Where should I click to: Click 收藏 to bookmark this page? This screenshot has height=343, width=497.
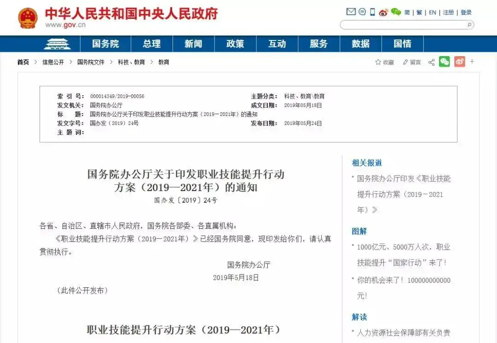click(385, 62)
